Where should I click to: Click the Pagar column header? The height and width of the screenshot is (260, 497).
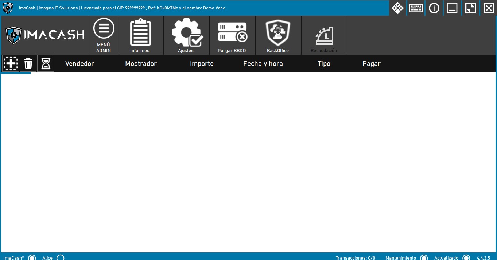coord(371,64)
